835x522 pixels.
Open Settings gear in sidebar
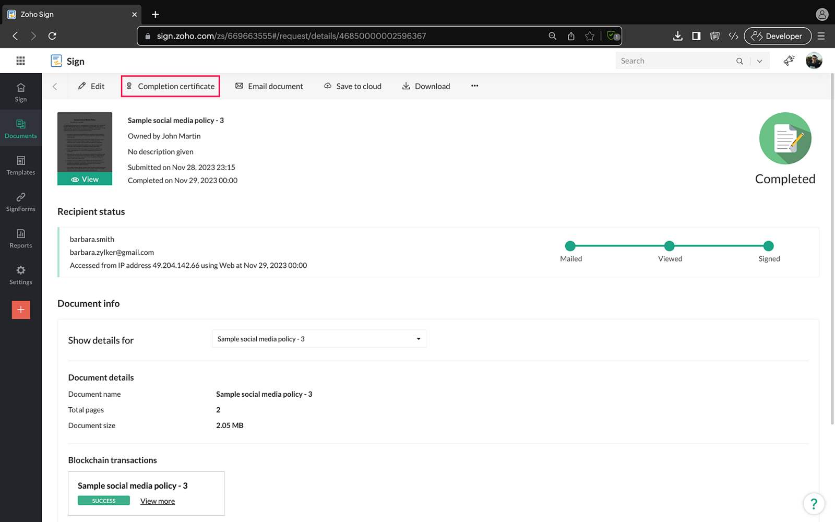21,275
